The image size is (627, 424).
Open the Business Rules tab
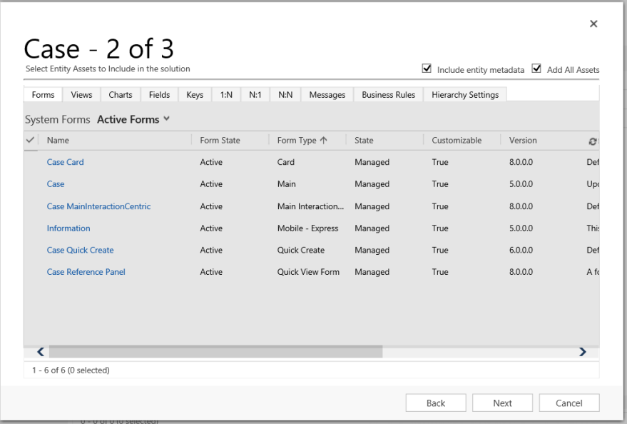tap(388, 94)
